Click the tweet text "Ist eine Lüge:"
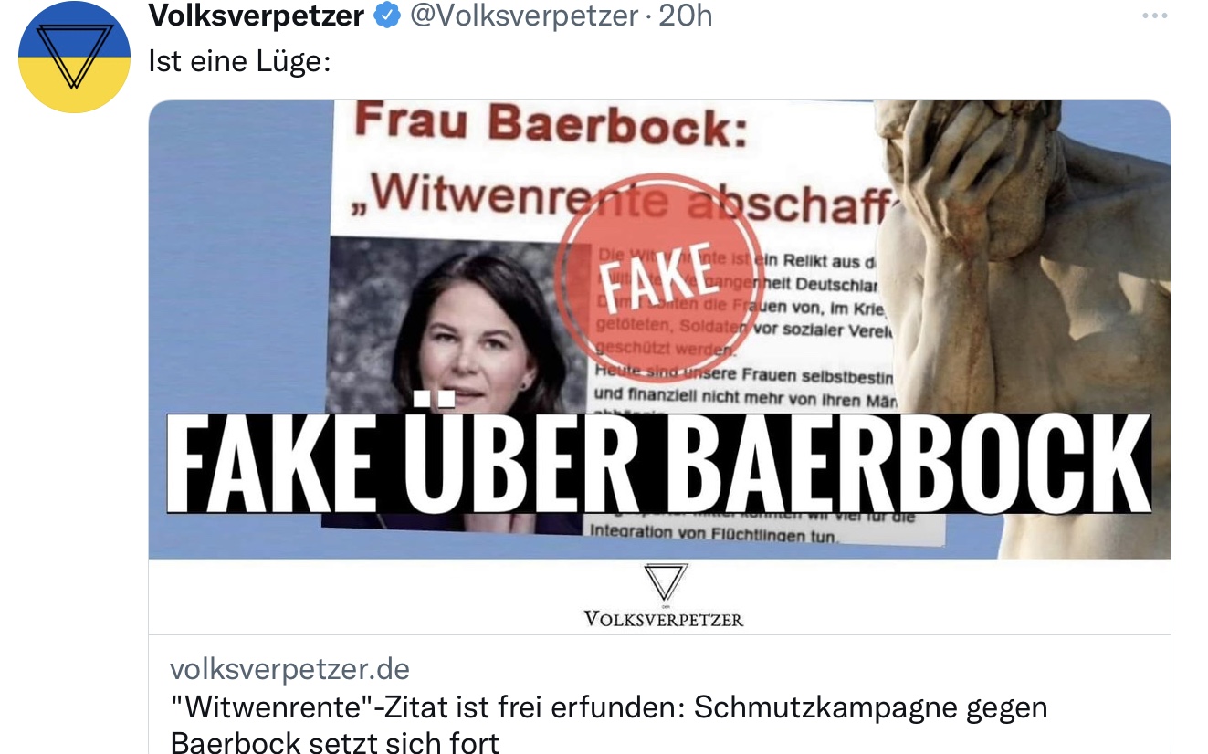This screenshot has width=1208, height=754. tap(238, 61)
